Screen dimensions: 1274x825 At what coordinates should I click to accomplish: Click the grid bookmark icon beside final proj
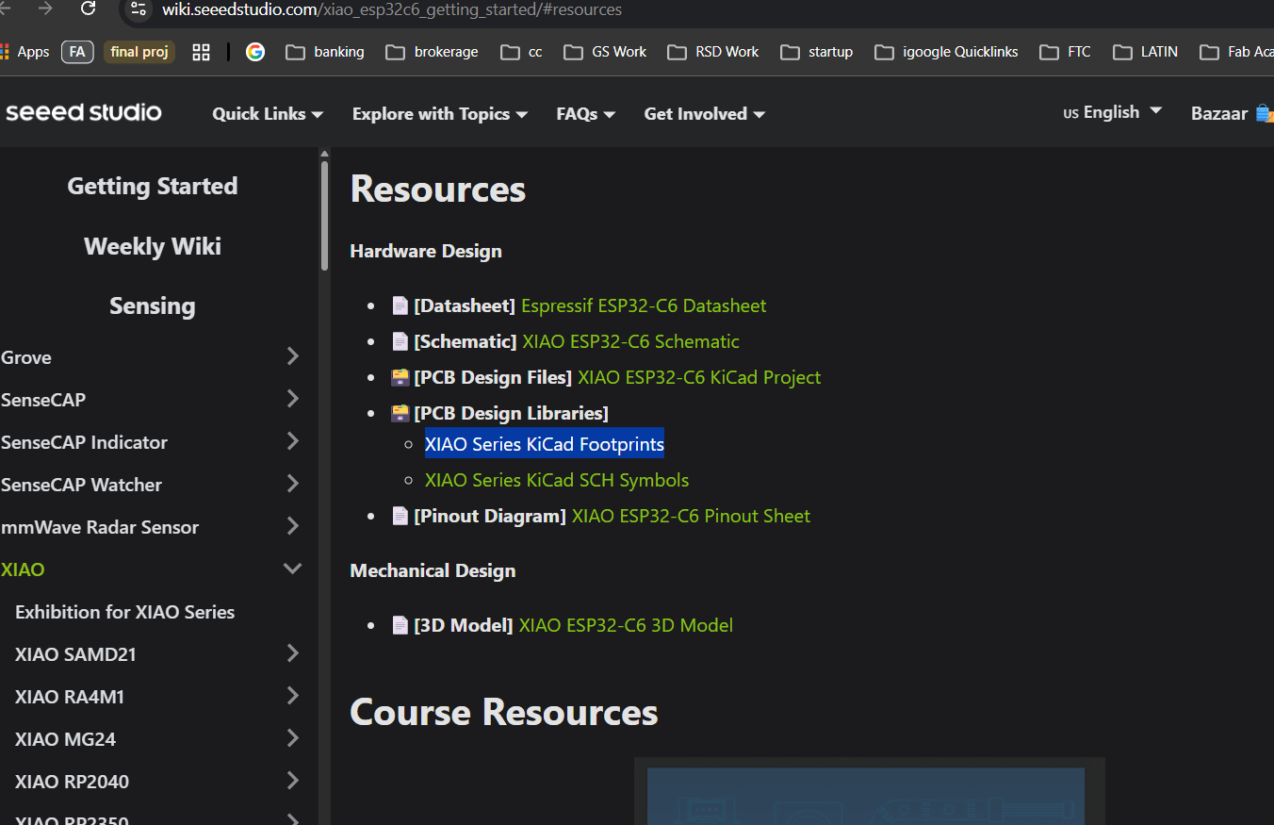coord(201,52)
